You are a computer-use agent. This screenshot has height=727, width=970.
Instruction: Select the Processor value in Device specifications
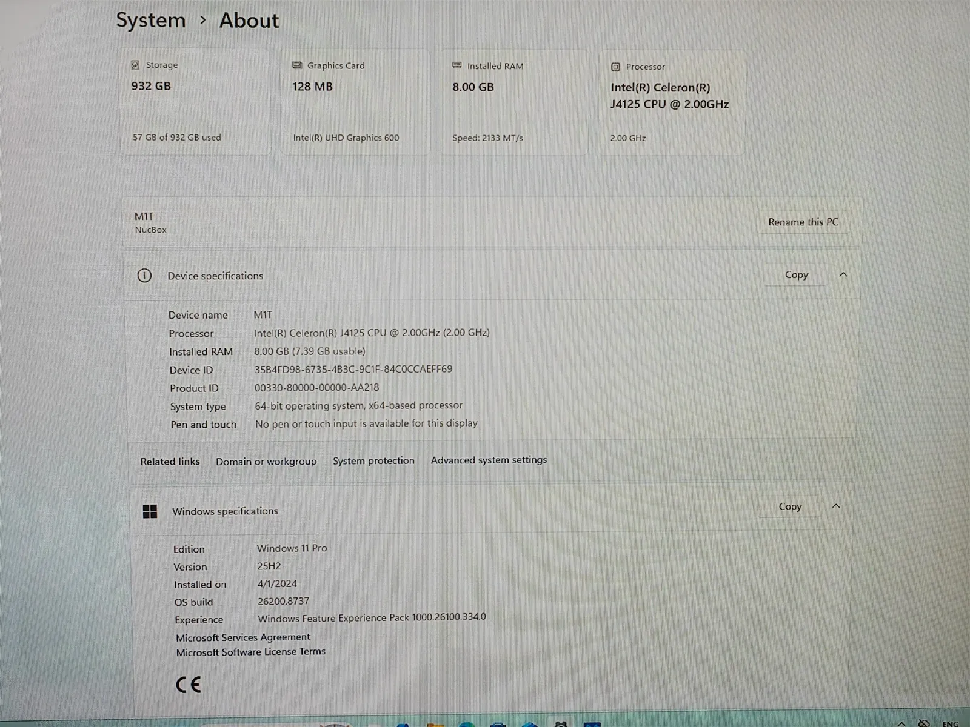click(x=372, y=333)
